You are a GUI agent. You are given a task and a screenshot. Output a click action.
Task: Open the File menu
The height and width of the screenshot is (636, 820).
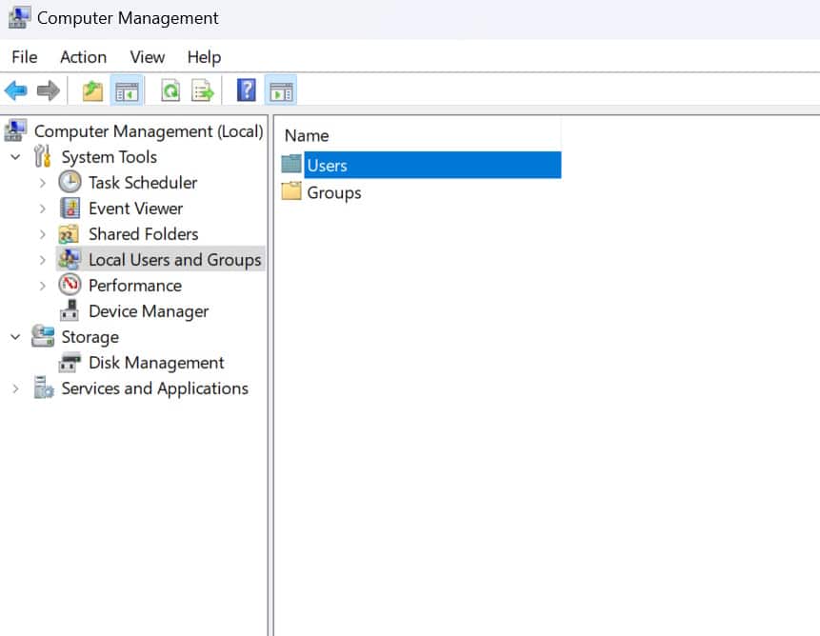click(24, 57)
